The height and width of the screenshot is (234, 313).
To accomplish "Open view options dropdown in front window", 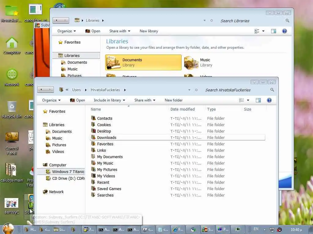I will pyautogui.click(x=248, y=100).
